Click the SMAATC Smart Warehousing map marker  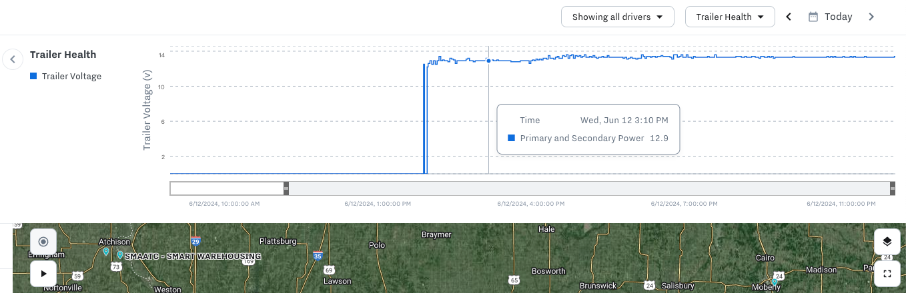click(x=120, y=255)
